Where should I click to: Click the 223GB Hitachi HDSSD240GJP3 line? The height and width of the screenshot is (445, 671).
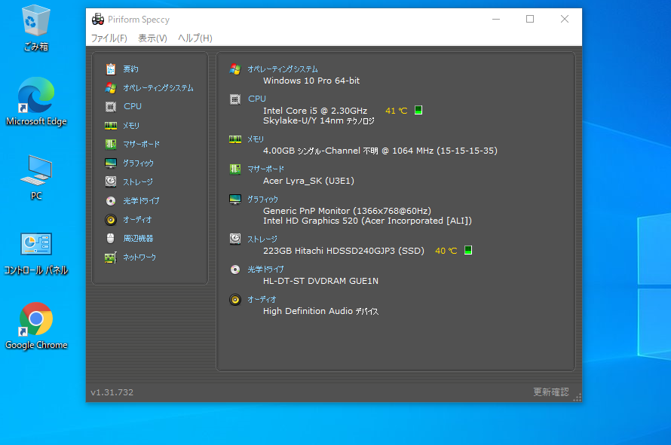click(x=344, y=251)
